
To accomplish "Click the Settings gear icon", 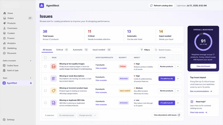I will point(4,120).
